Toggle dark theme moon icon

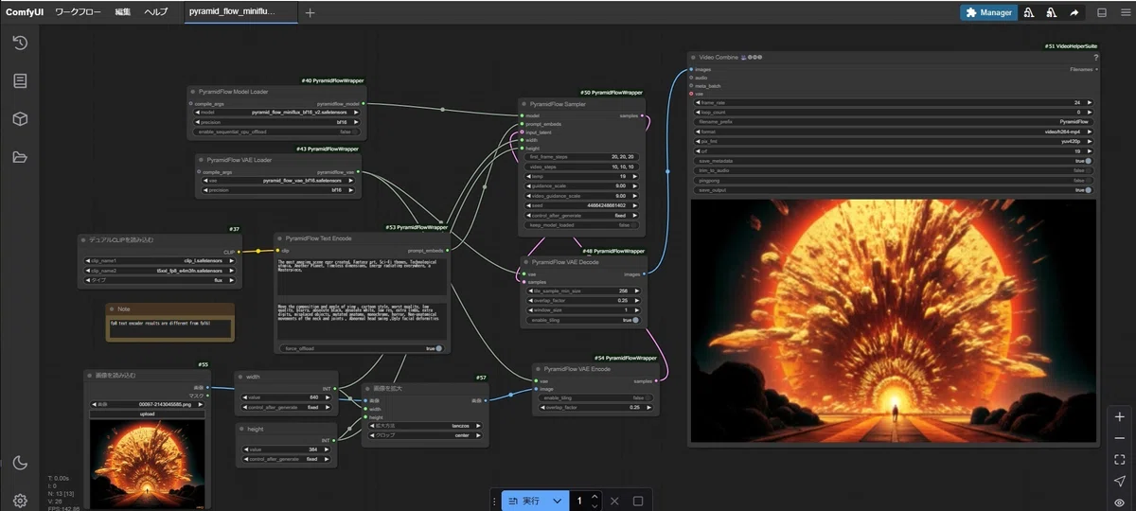tap(20, 463)
